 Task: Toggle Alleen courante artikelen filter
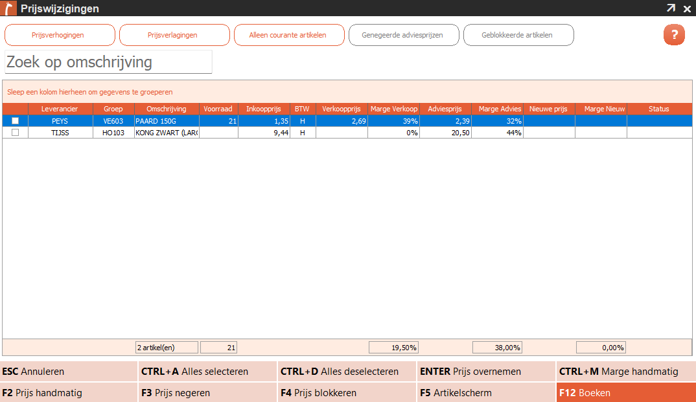pos(289,35)
